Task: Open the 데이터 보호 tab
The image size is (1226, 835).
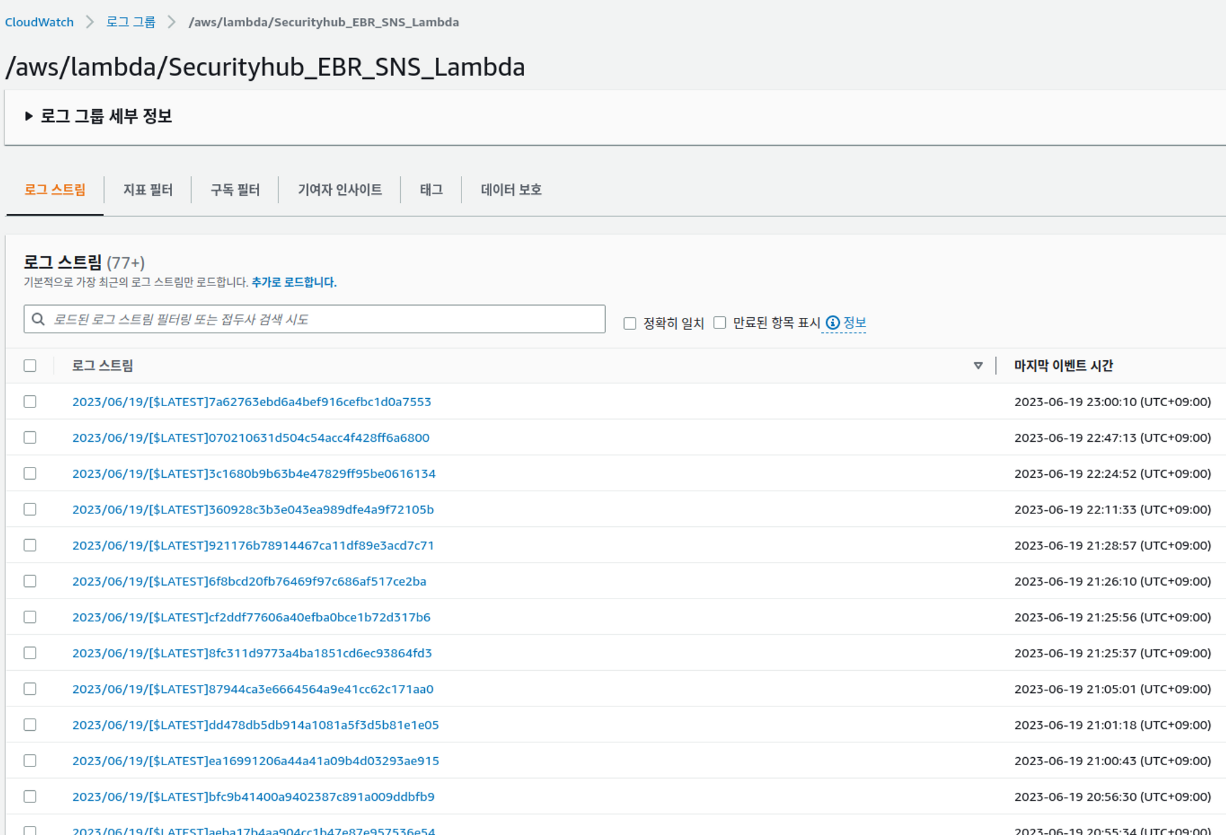Action: [x=511, y=190]
